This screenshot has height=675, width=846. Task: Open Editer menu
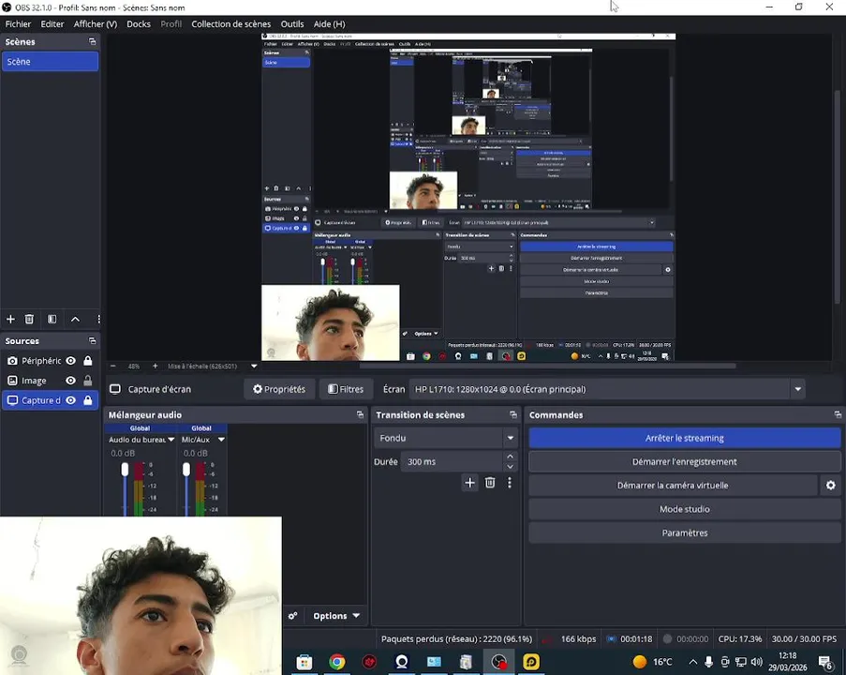[52, 23]
